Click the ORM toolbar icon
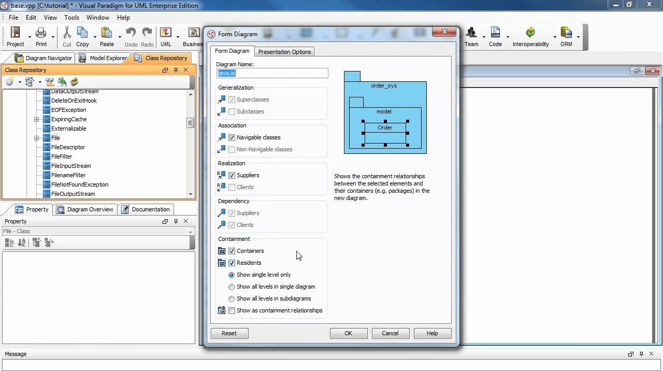The image size is (663, 371). tap(566, 33)
